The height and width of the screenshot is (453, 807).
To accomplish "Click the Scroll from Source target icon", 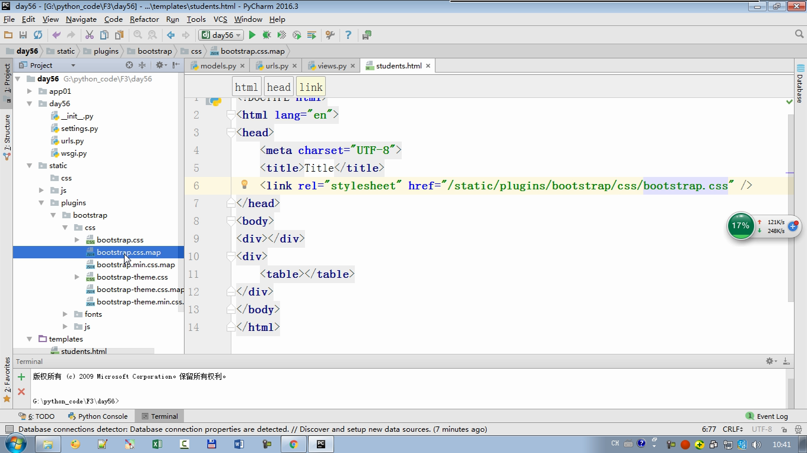I will tap(129, 65).
